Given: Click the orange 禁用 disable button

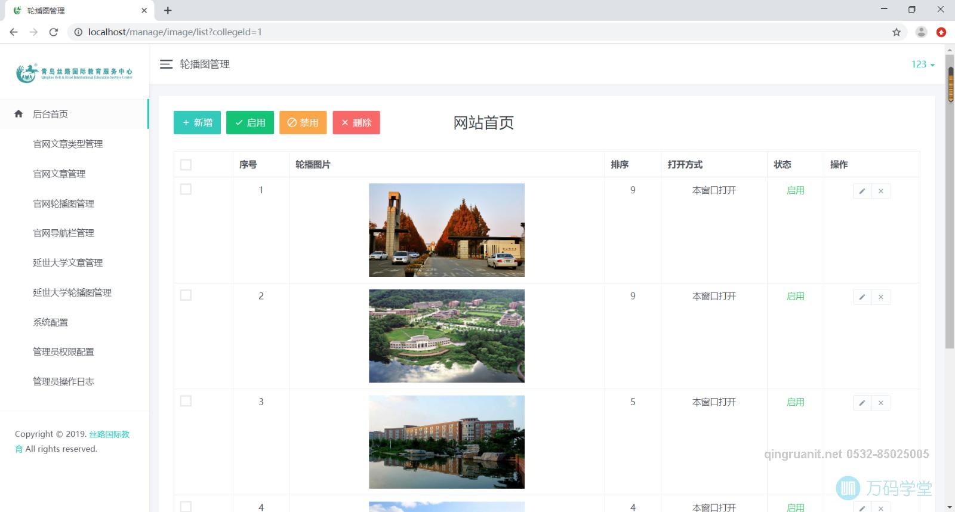Looking at the screenshot, I should (303, 122).
